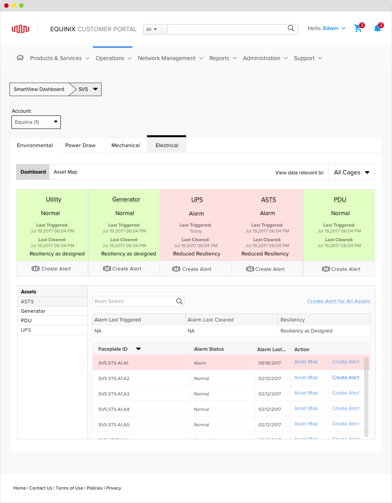Click Create Alert for SV5.STS-A1.A5

346,424
